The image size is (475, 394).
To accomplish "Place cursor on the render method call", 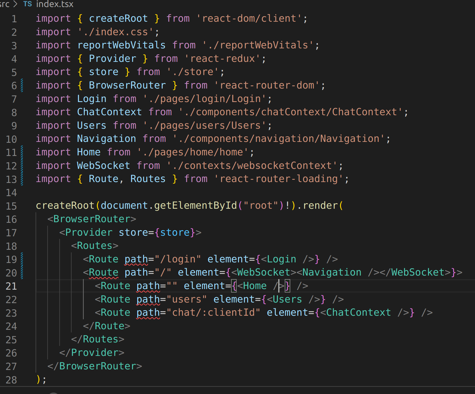I will [x=320, y=206].
